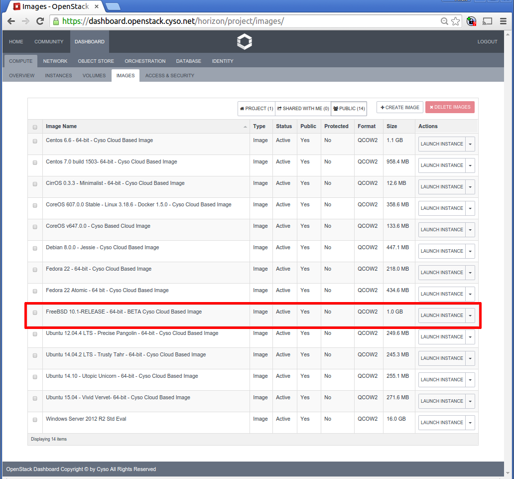Viewport: 514px width, 479px height.
Task: Filter images by PUBLIC (14)
Action: pyautogui.click(x=349, y=109)
